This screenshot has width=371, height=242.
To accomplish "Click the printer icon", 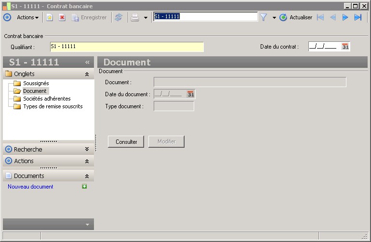I will 135,17.
